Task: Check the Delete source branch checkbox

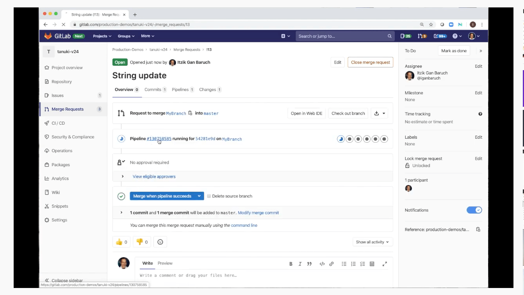Action: point(209,196)
